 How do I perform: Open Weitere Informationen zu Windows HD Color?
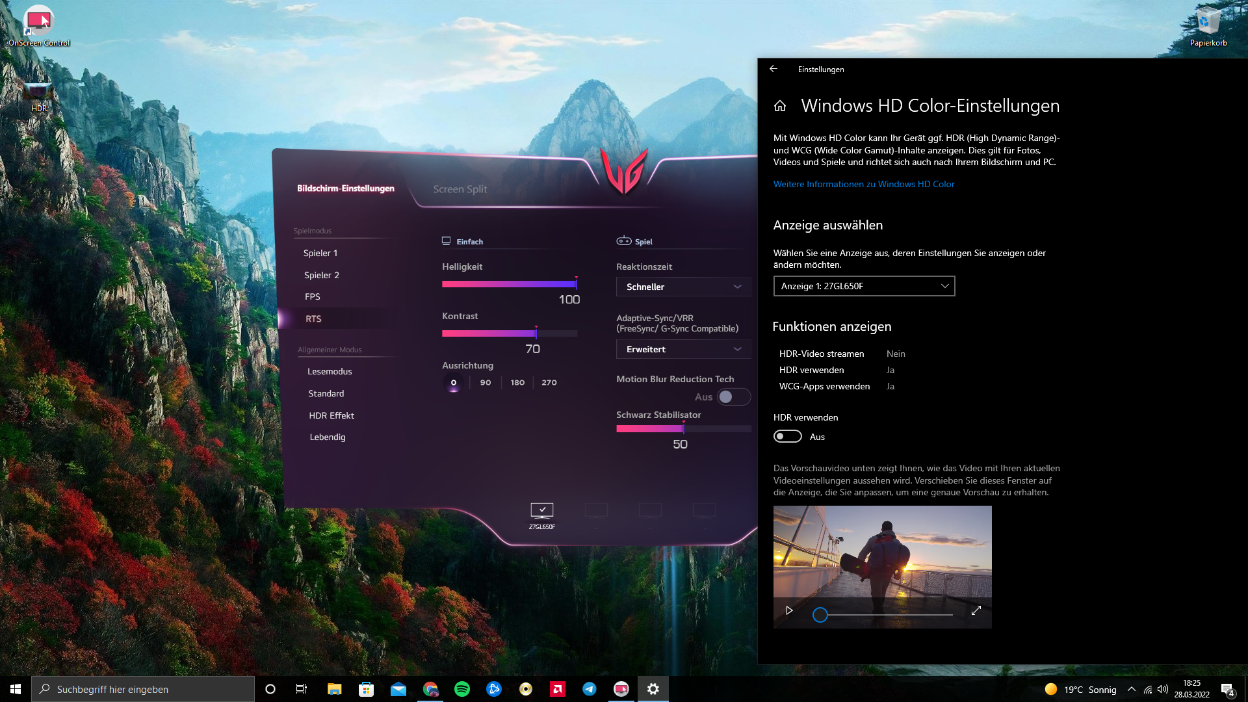point(863,185)
